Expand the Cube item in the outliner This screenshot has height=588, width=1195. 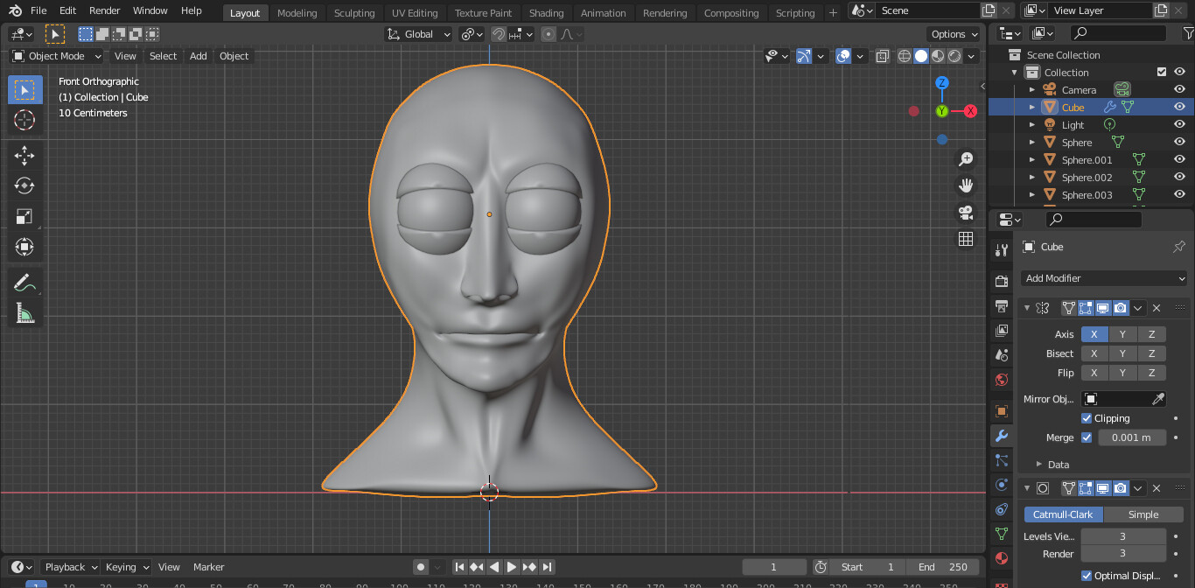pyautogui.click(x=1031, y=107)
